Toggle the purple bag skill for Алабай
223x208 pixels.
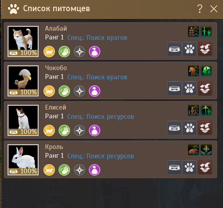[95, 52]
